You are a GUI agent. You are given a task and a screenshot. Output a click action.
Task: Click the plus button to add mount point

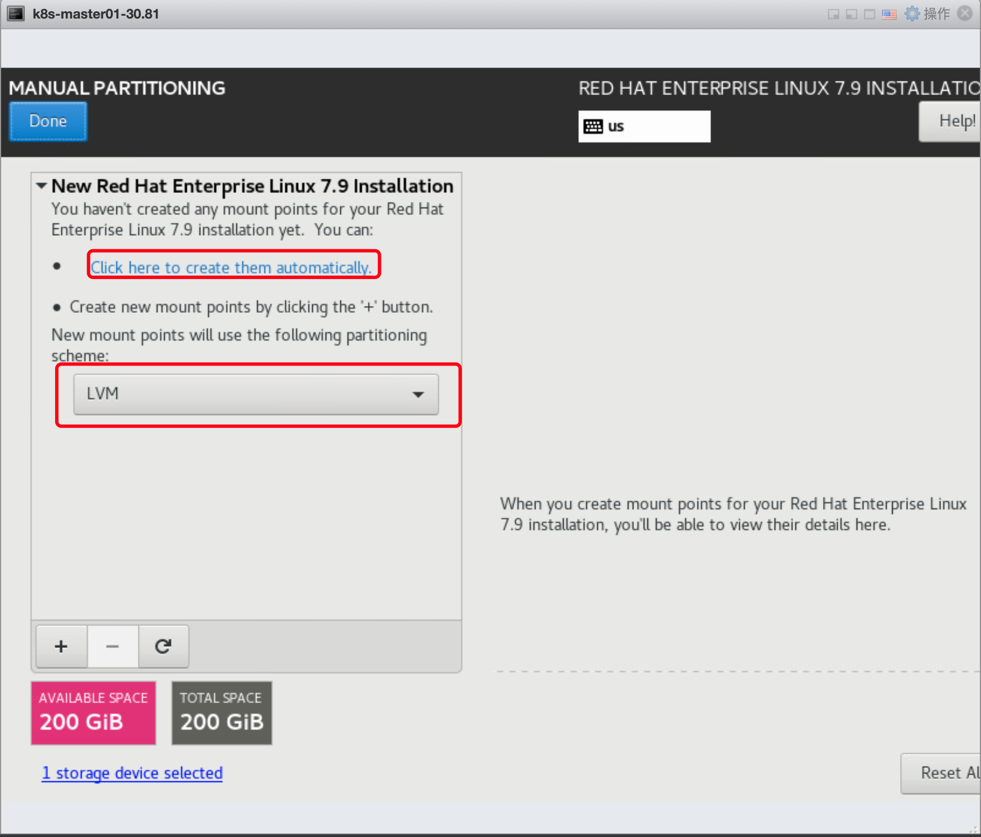click(61, 646)
